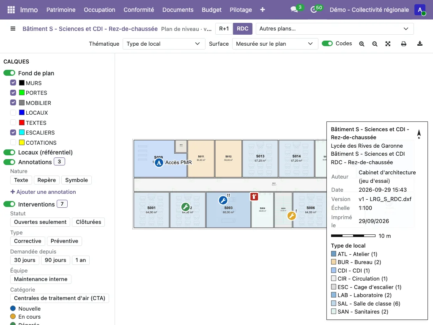Open the Surface Mesurée sur le plan dropdown

coord(275,44)
